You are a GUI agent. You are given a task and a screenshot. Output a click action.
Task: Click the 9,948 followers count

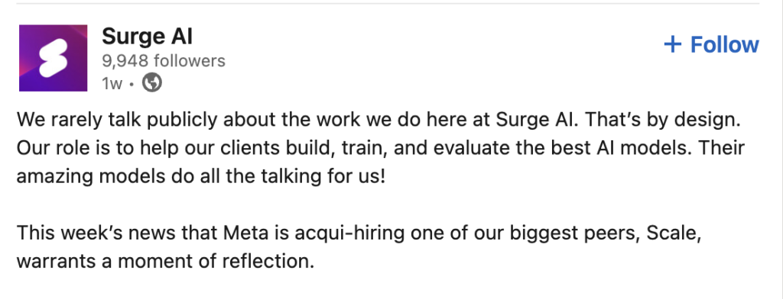pyautogui.click(x=164, y=61)
